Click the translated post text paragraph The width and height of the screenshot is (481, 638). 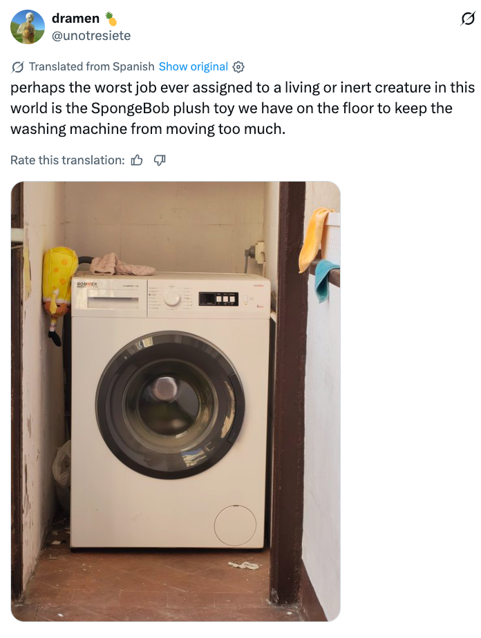pyautogui.click(x=243, y=108)
